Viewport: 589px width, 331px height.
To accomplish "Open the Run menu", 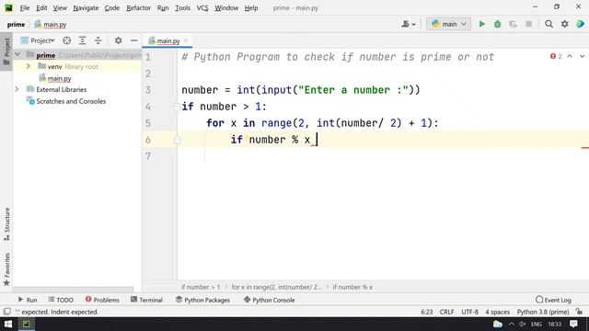I will 163,7.
